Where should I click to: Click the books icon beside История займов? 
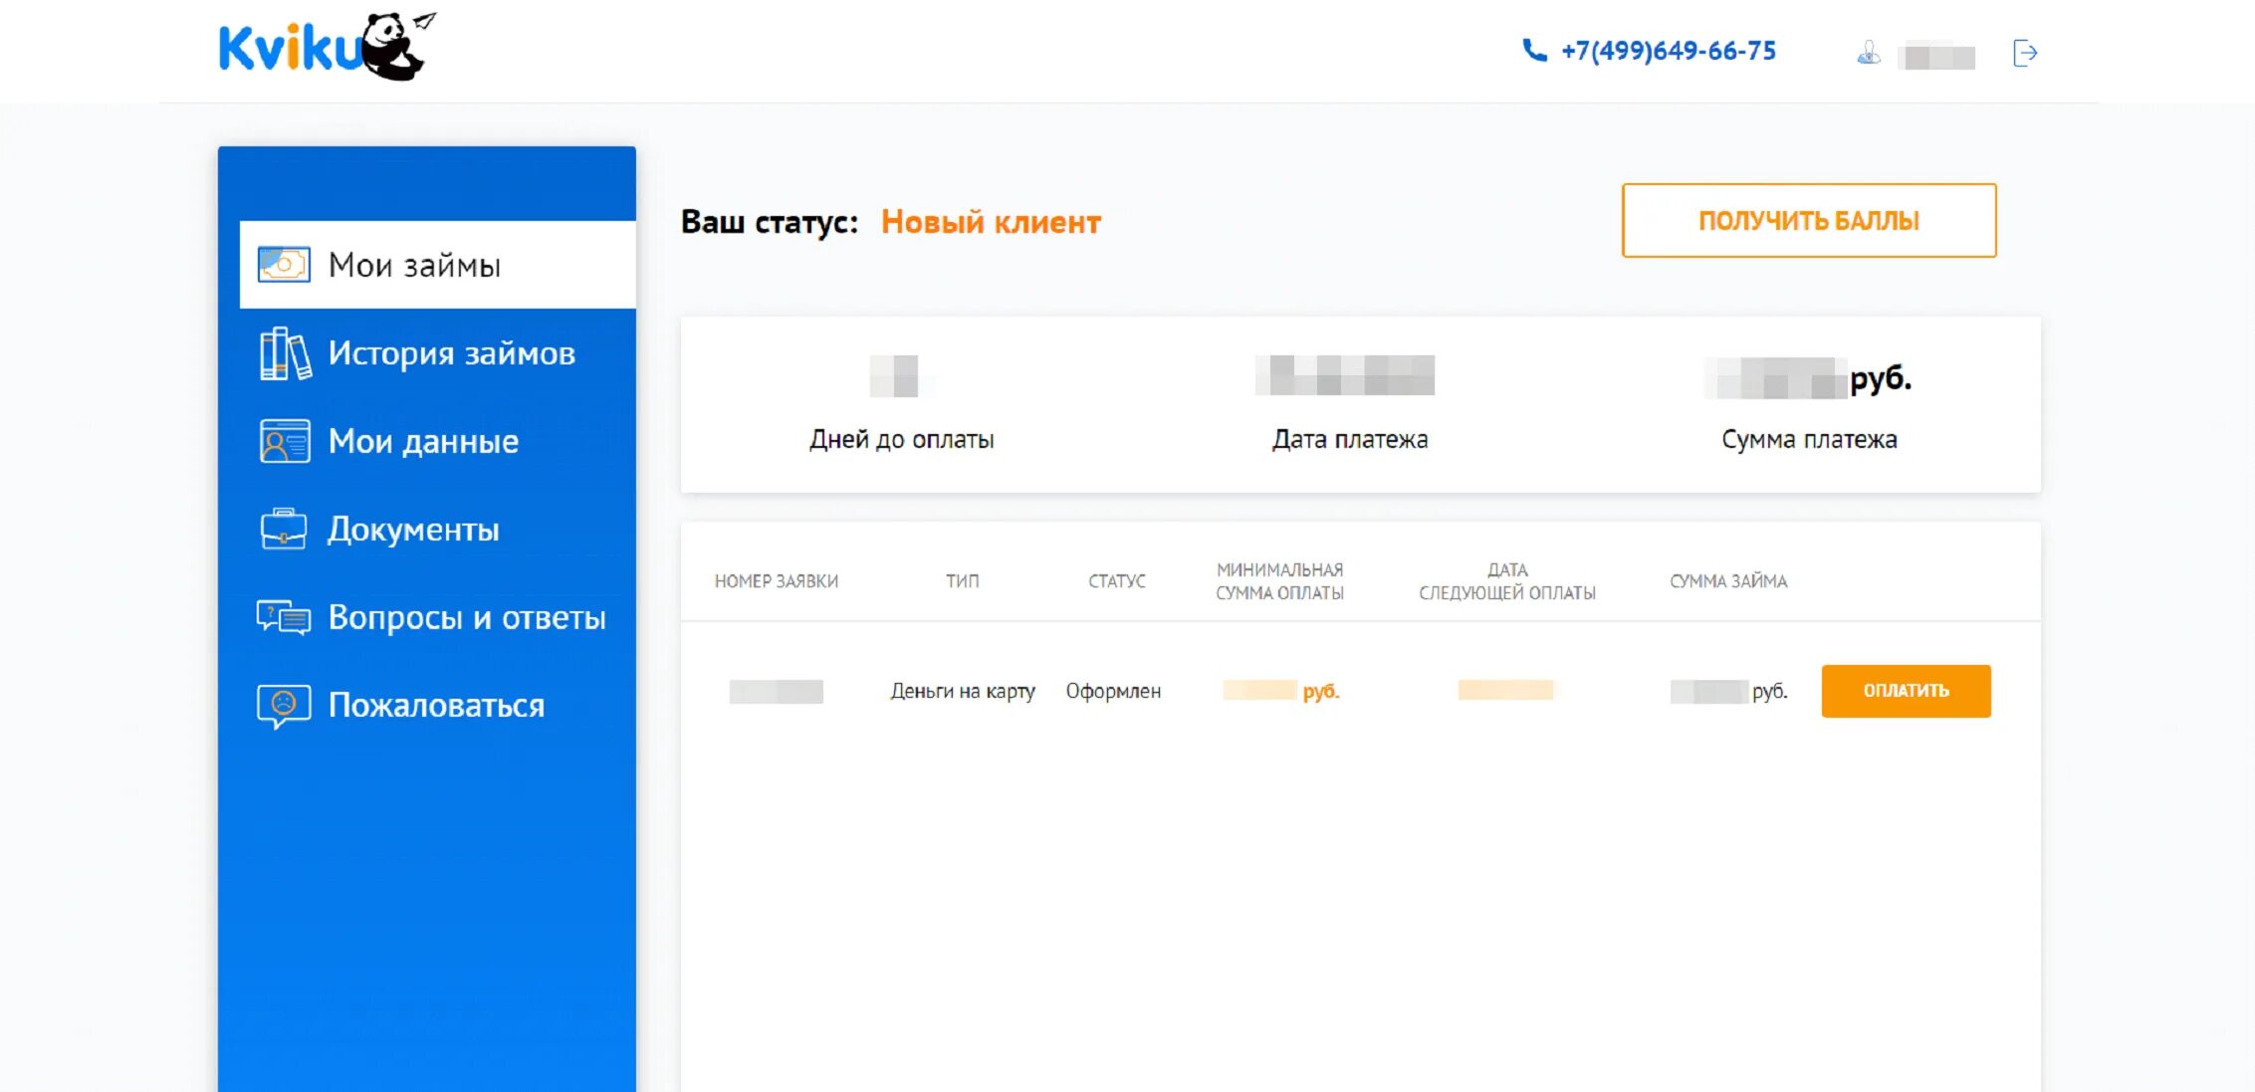(285, 353)
